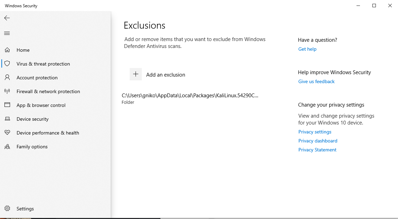Click the Give us feedback link

(x=316, y=81)
